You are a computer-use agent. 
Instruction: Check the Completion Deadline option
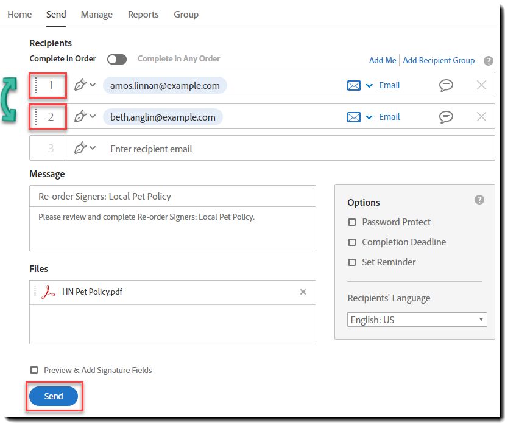352,242
